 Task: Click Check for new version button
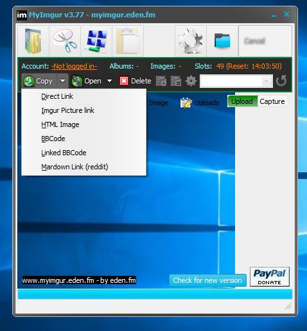tap(207, 280)
